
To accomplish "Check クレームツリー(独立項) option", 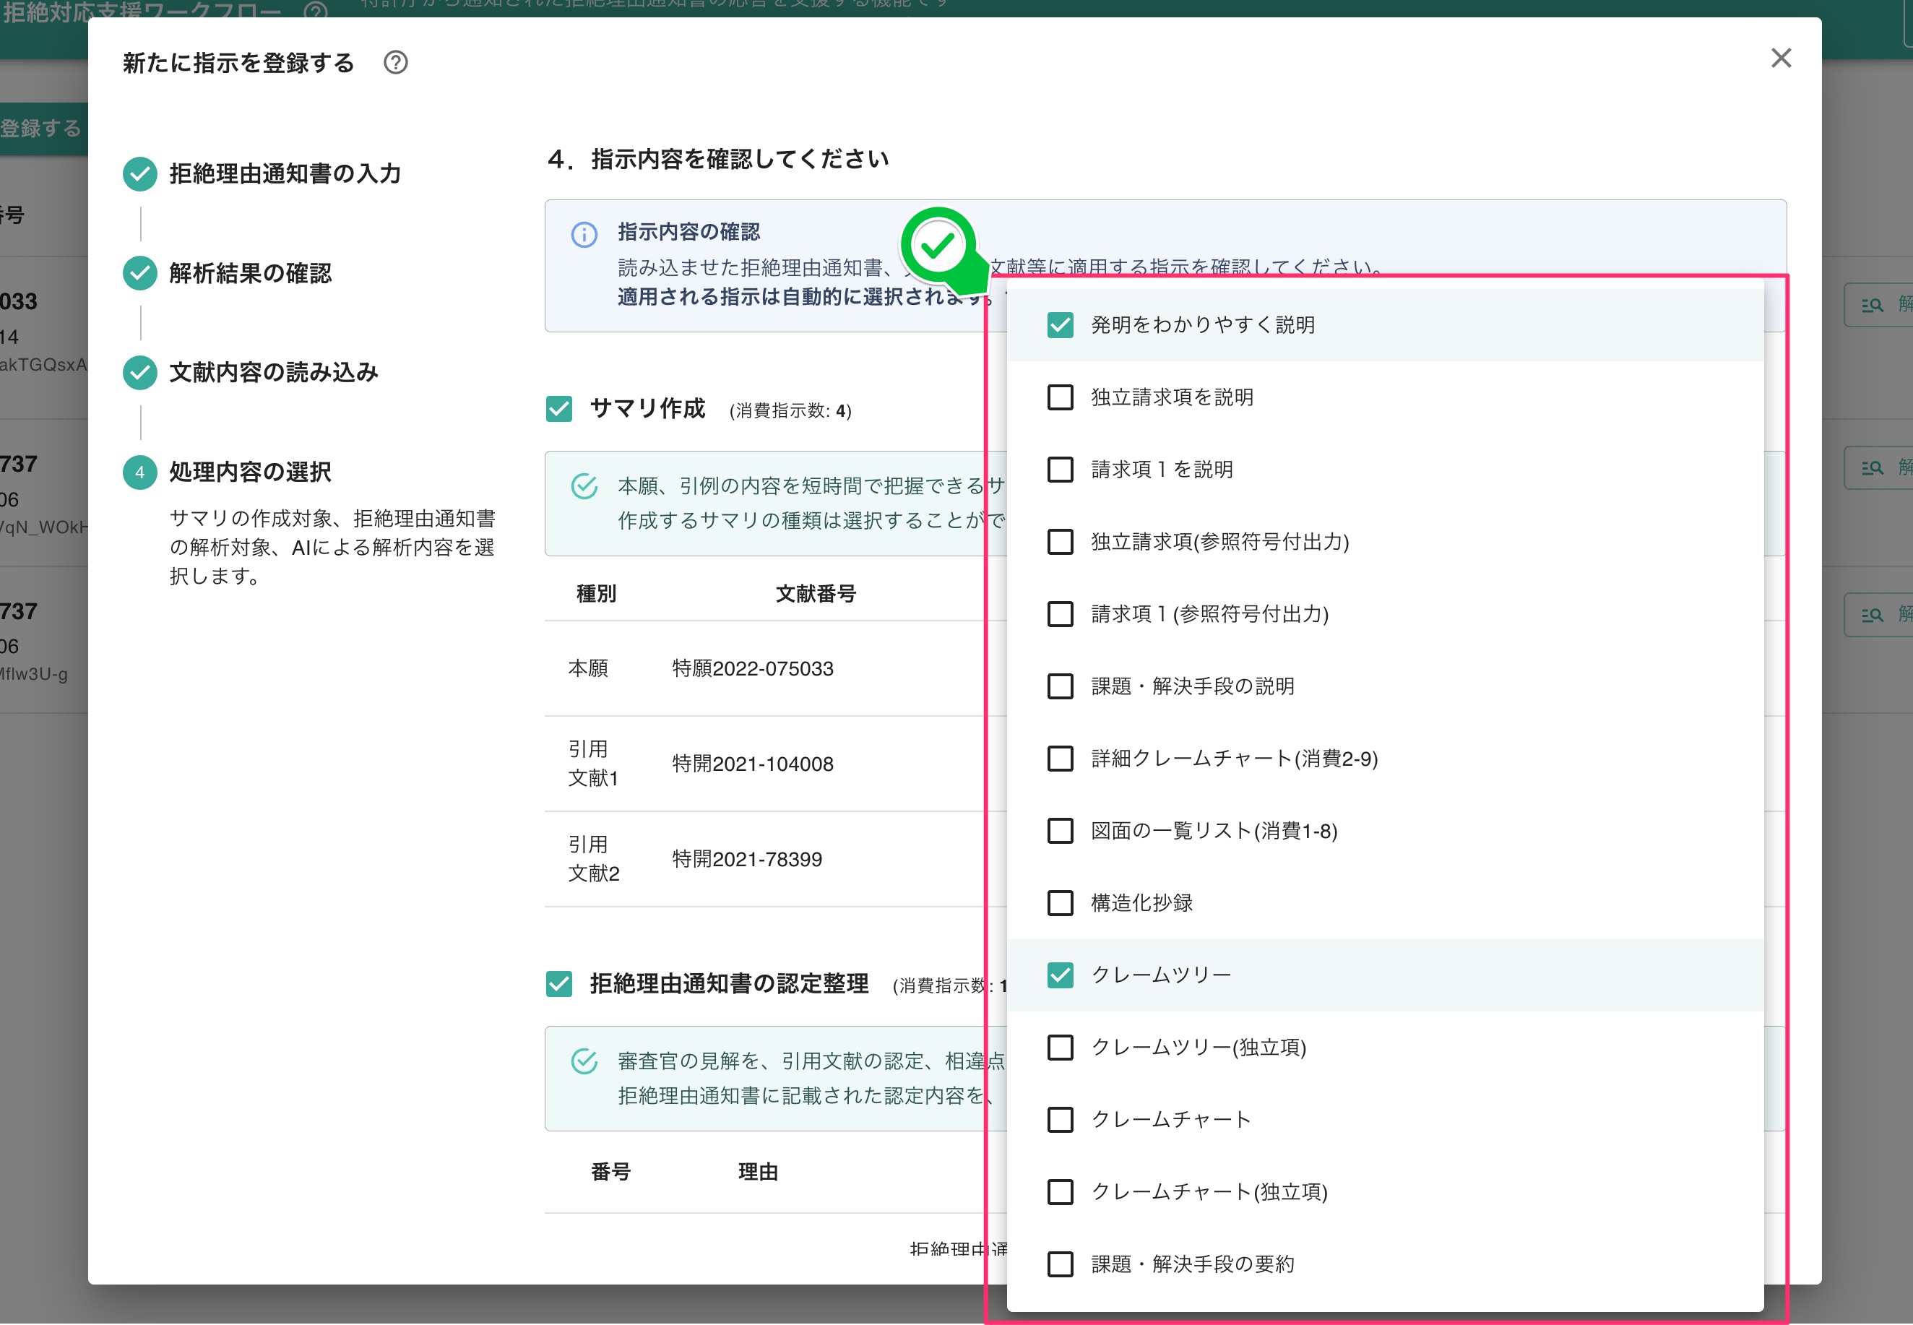I will click(x=1060, y=1047).
